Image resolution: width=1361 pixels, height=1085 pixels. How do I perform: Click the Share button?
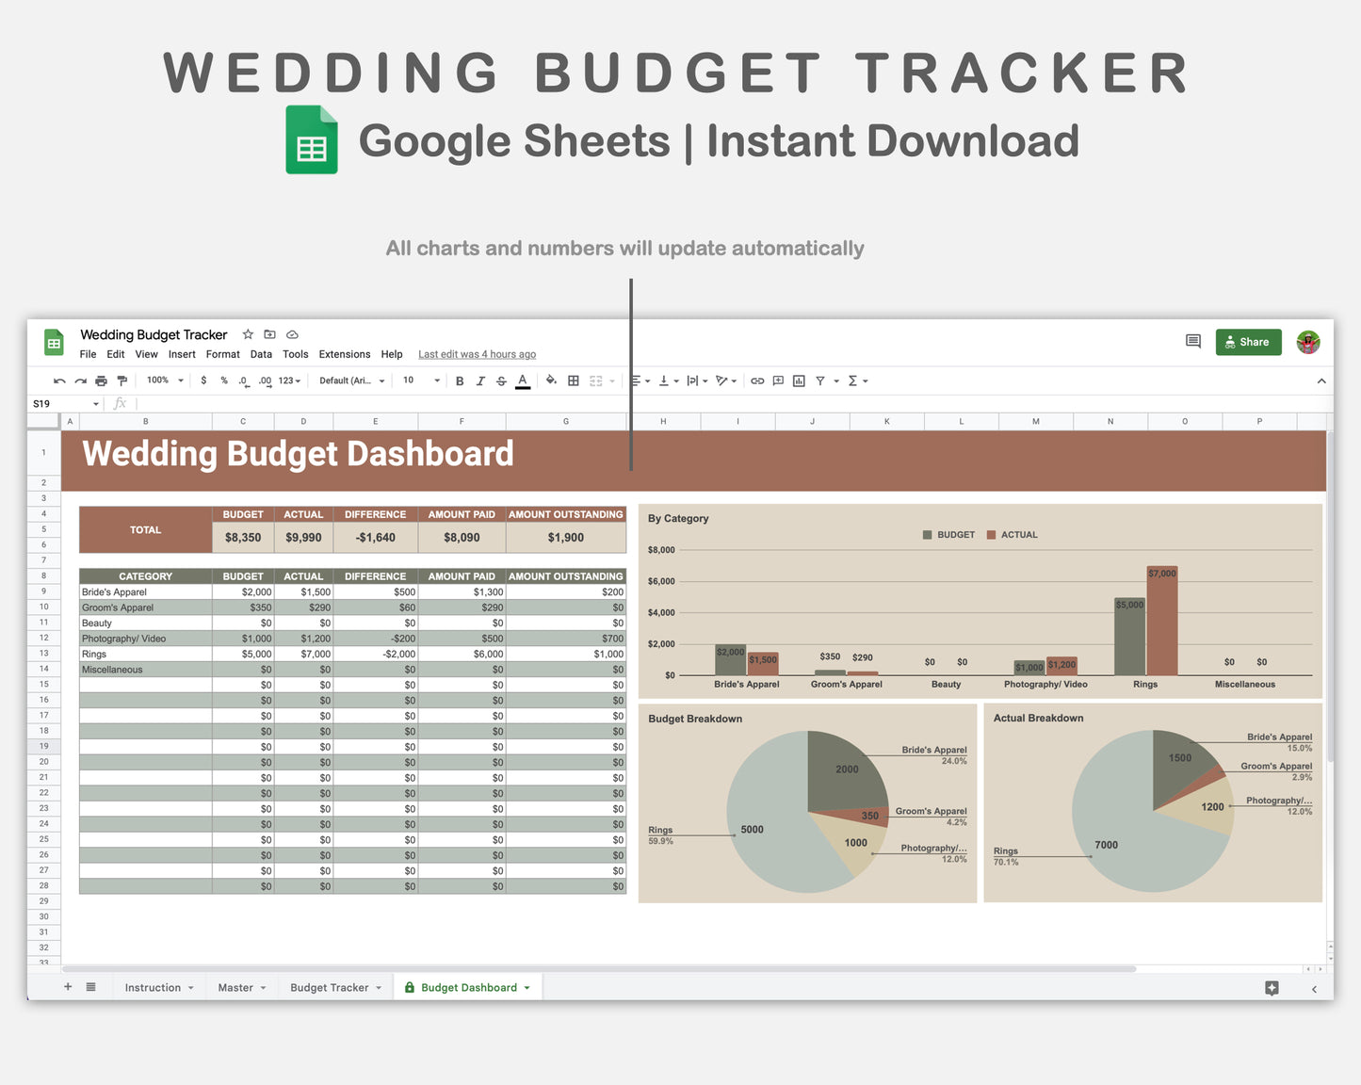coord(1248,342)
